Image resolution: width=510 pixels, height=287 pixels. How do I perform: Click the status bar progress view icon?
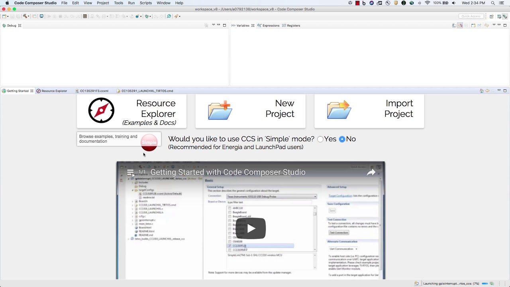pos(492,283)
